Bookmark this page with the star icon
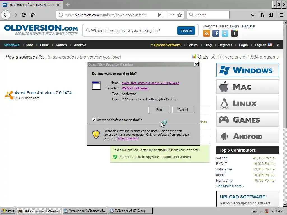Viewport: 287px width, 215px height. click(x=180, y=15)
